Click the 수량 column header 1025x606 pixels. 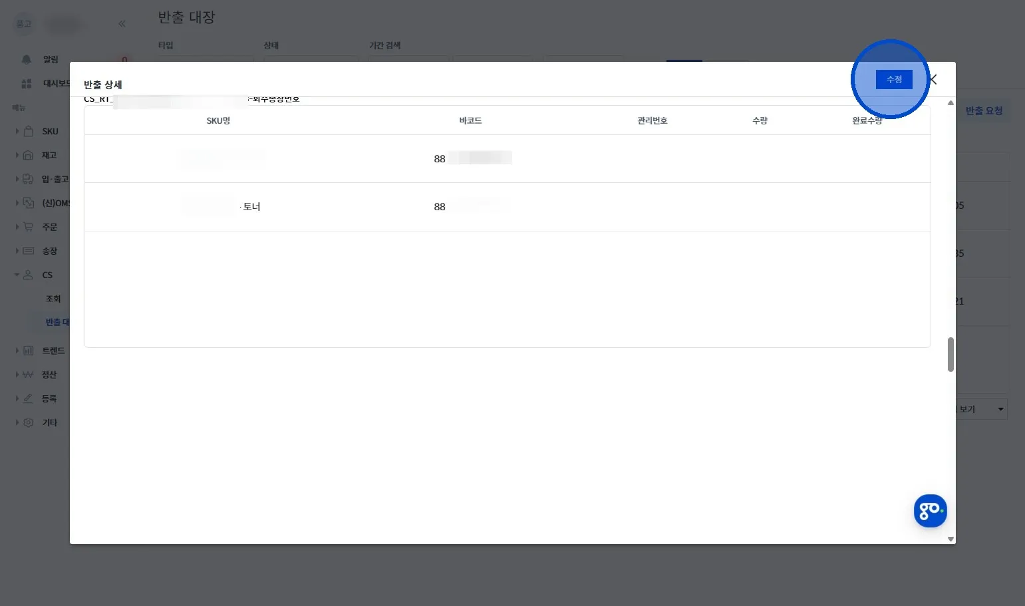(x=760, y=120)
